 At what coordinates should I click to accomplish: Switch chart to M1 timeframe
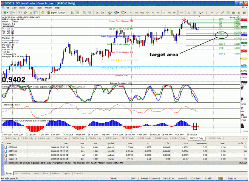pyautogui.click(x=131, y=13)
